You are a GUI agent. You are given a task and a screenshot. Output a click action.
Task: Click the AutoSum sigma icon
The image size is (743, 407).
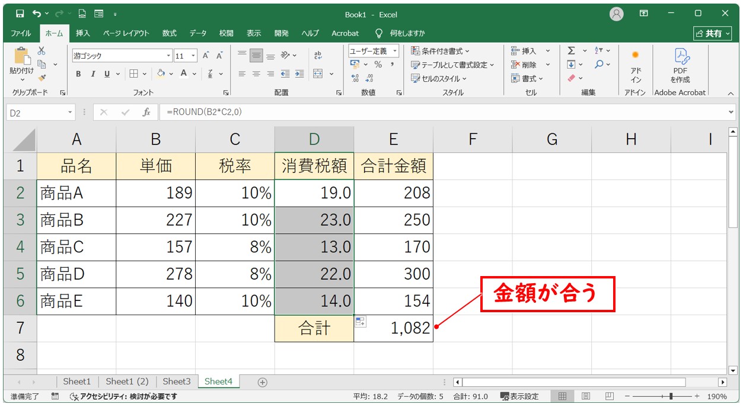[571, 50]
